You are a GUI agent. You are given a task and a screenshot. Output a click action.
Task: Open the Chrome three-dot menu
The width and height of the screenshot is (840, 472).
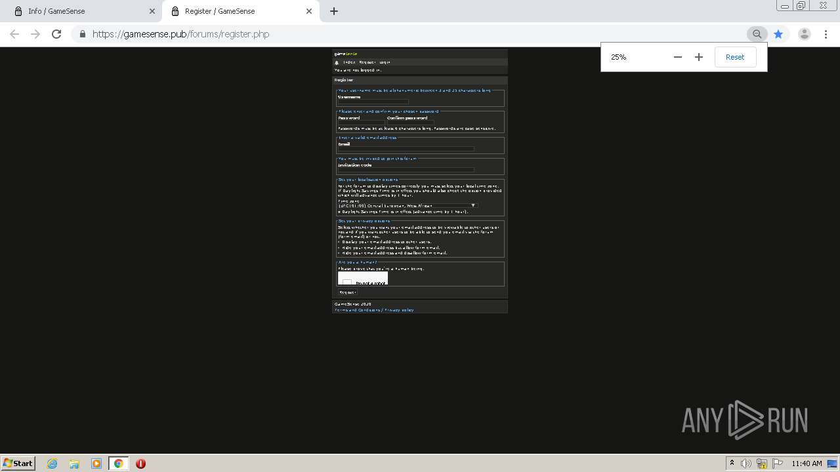(x=826, y=34)
